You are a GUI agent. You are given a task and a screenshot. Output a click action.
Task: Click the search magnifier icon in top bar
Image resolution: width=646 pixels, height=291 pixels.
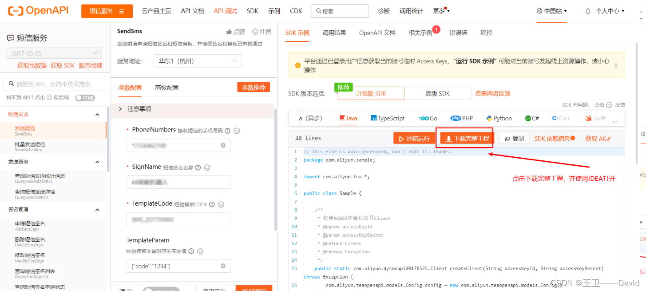tap(318, 11)
